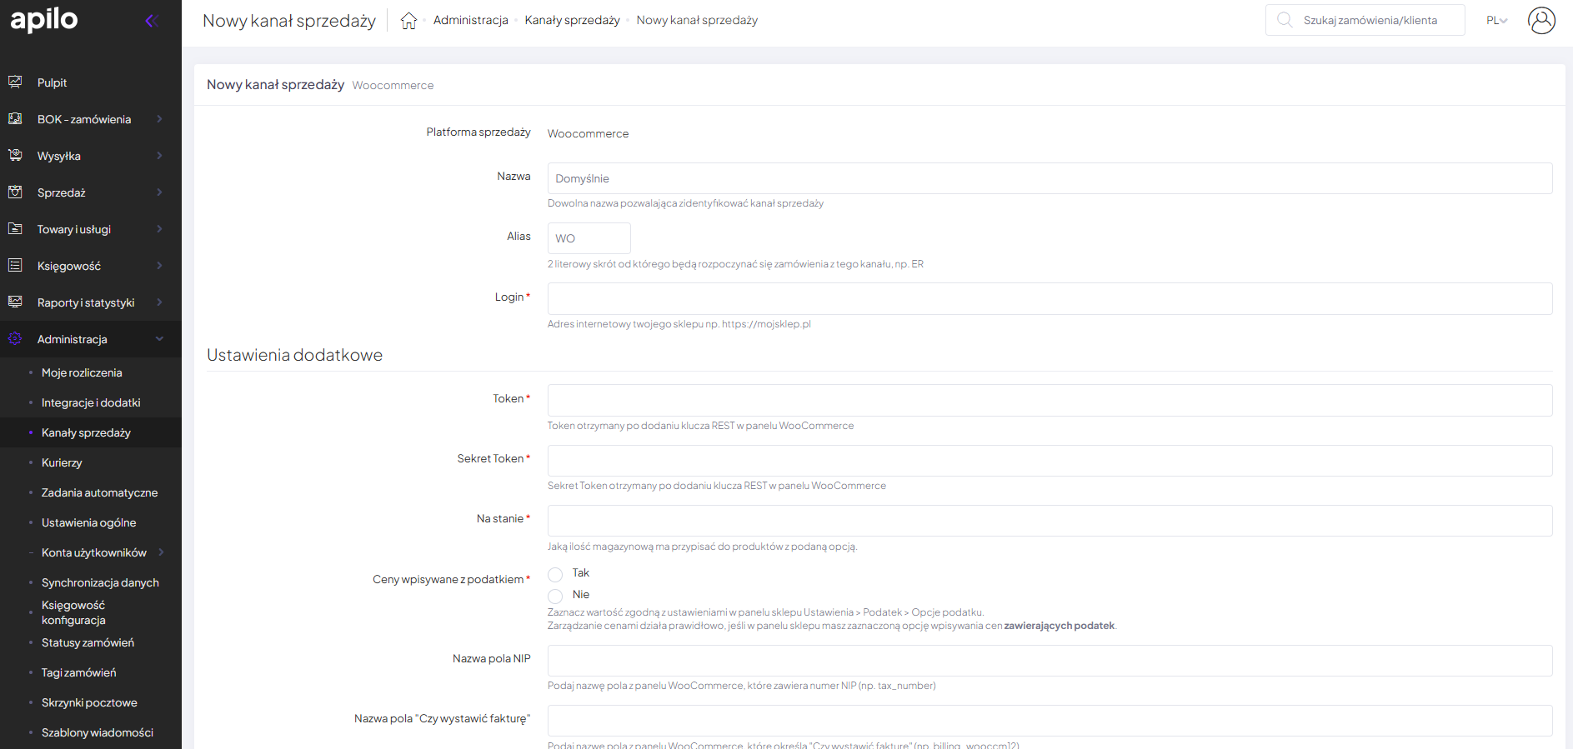Click the Księgowość accounting icon in sidebar
This screenshot has height=749, width=1573.
click(x=15, y=265)
